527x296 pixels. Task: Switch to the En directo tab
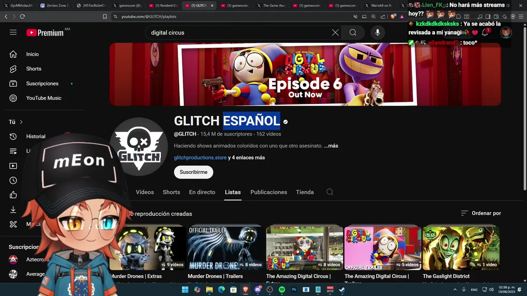(202, 192)
